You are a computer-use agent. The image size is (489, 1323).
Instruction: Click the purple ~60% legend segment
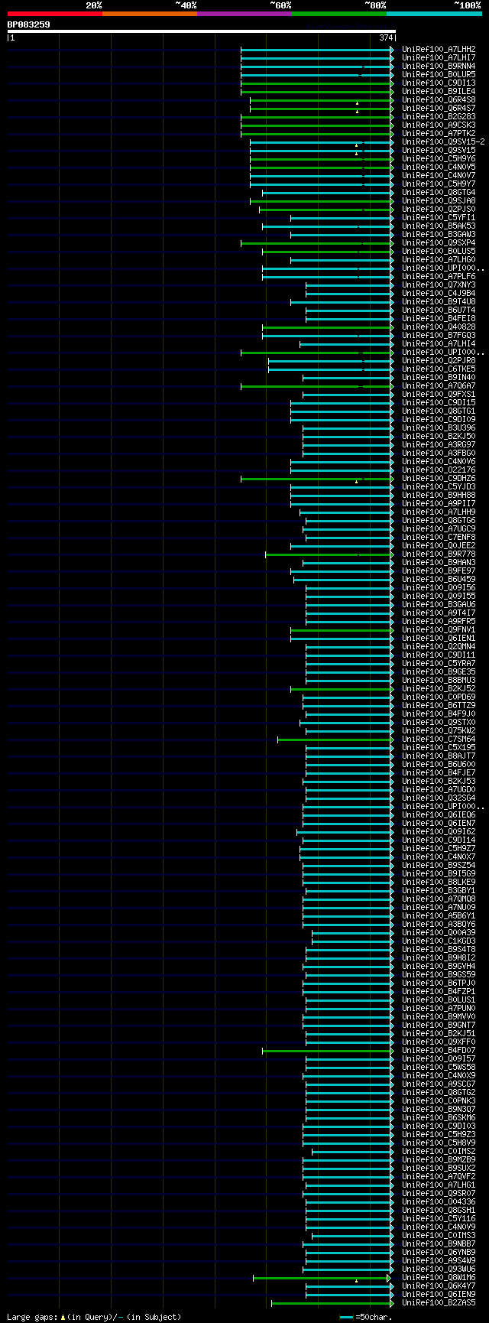[244, 14]
